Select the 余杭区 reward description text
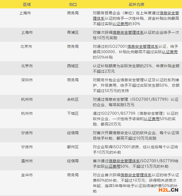Image resolution: width=182 pixels, height=196 pixels. [x=136, y=102]
